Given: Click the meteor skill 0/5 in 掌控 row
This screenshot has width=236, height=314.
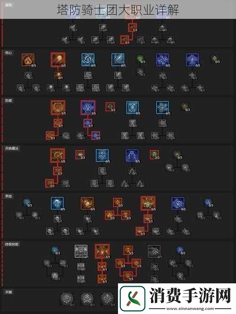Looking at the screenshot, I should 87,203.
